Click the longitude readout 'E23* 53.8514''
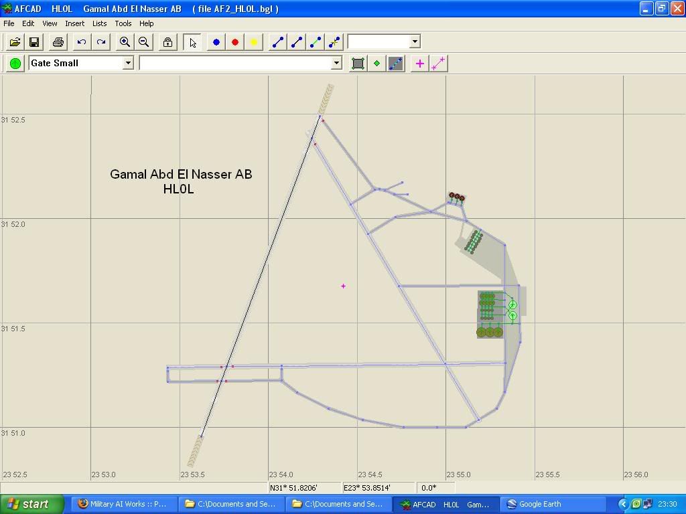The height and width of the screenshot is (514, 686). [x=367, y=488]
